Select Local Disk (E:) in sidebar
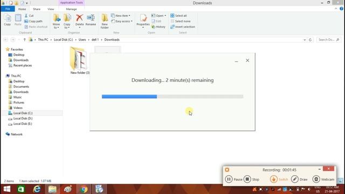The height and width of the screenshot is (194, 345). click(20, 123)
